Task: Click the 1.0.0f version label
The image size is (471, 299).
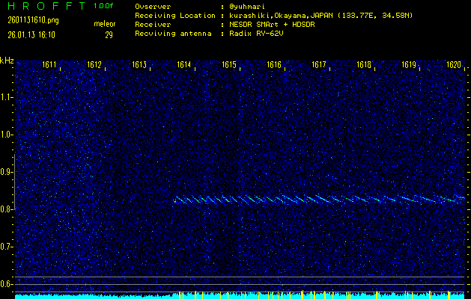Action: (104, 6)
